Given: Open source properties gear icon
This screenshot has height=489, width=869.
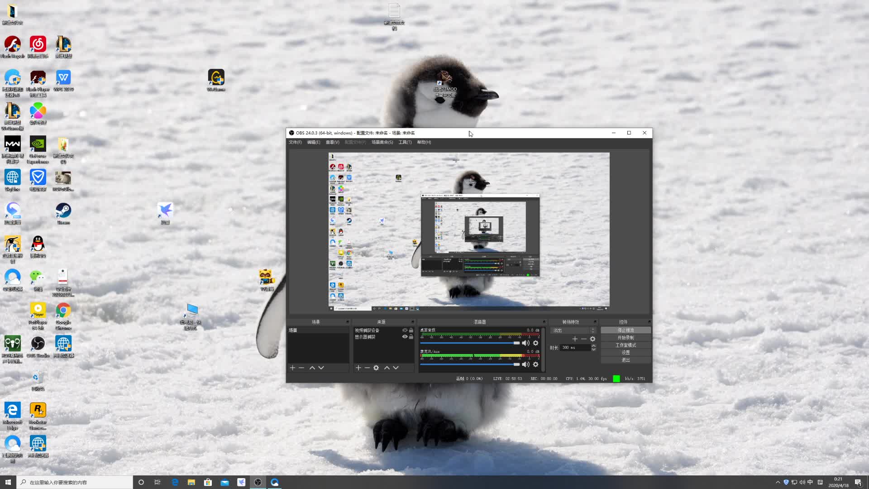Looking at the screenshot, I should coord(376,368).
